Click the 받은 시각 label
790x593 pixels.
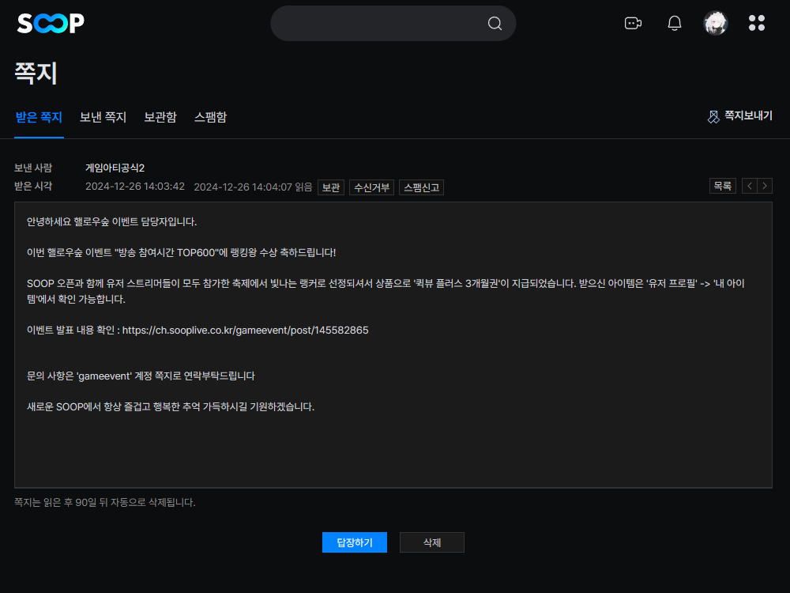(33, 186)
